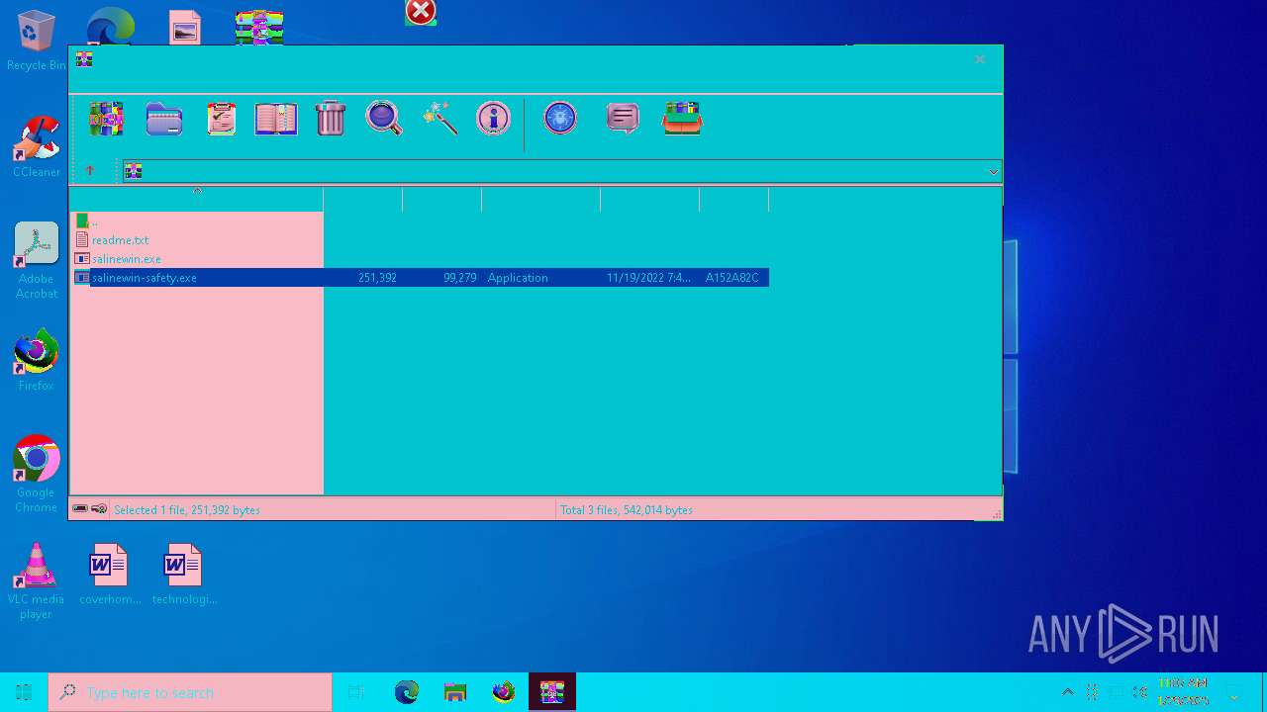Click the SFX archive toolbar icon
Screen dimensions: 1267x712
[x=682, y=119]
